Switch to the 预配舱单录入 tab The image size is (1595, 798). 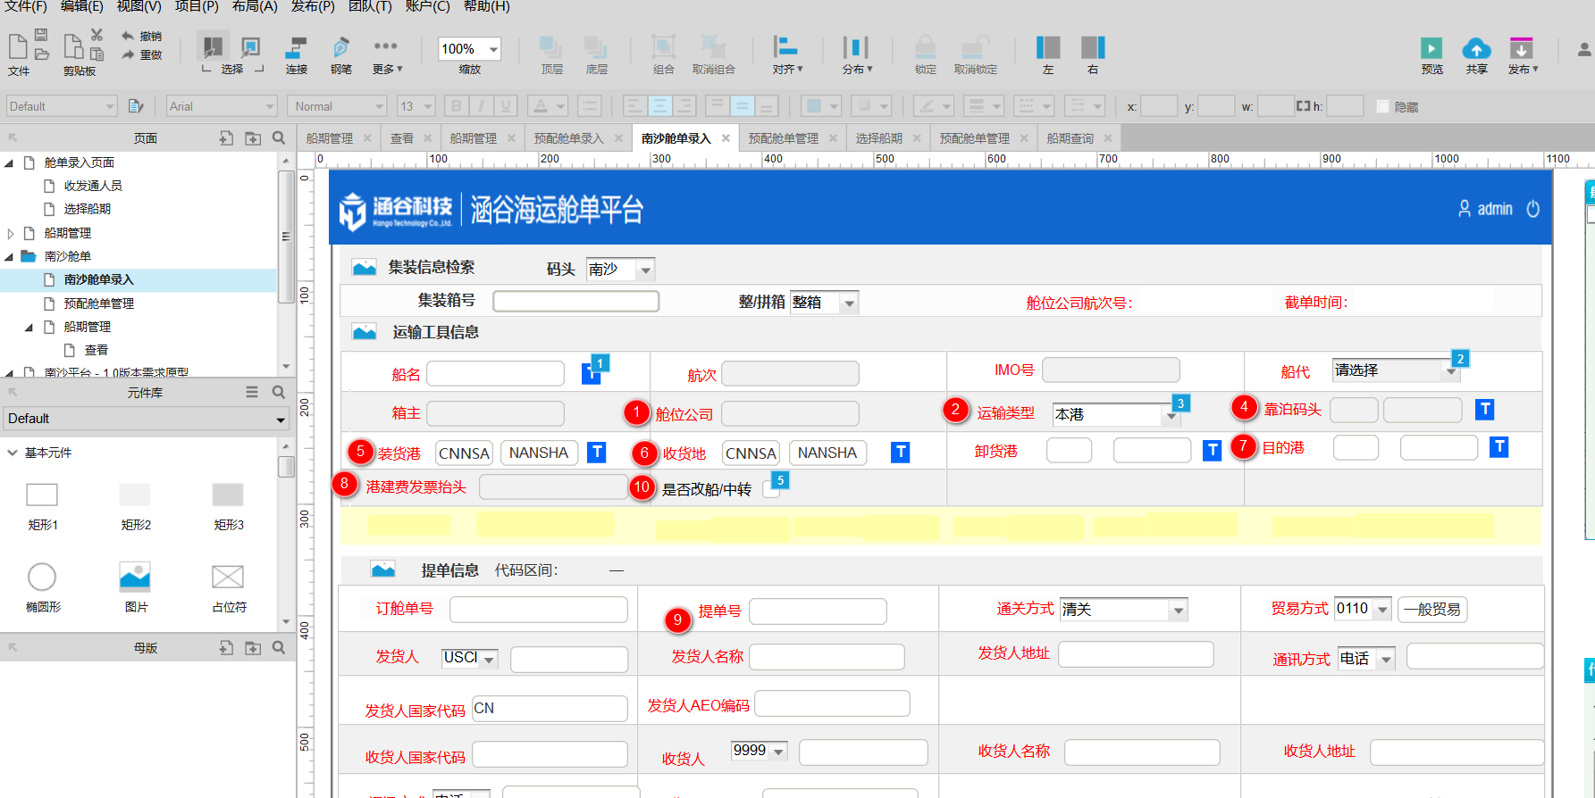(x=568, y=138)
